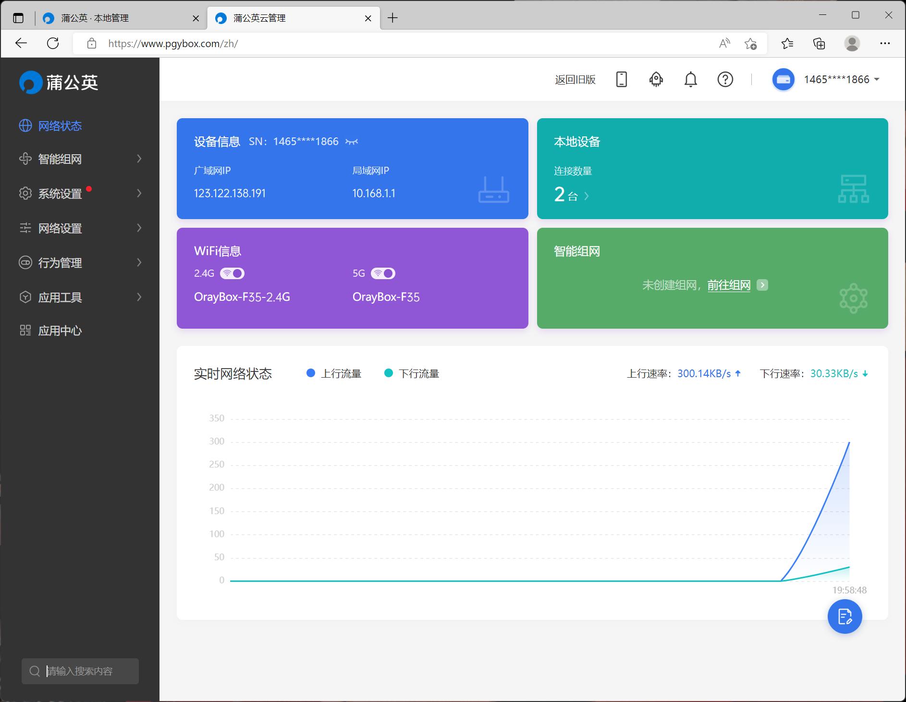The height and width of the screenshot is (702, 906).
Task: Open the notification bell
Action: [691, 79]
